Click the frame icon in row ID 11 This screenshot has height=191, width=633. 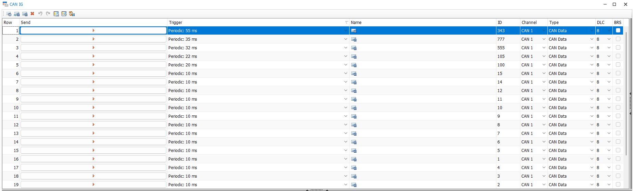(x=354, y=99)
